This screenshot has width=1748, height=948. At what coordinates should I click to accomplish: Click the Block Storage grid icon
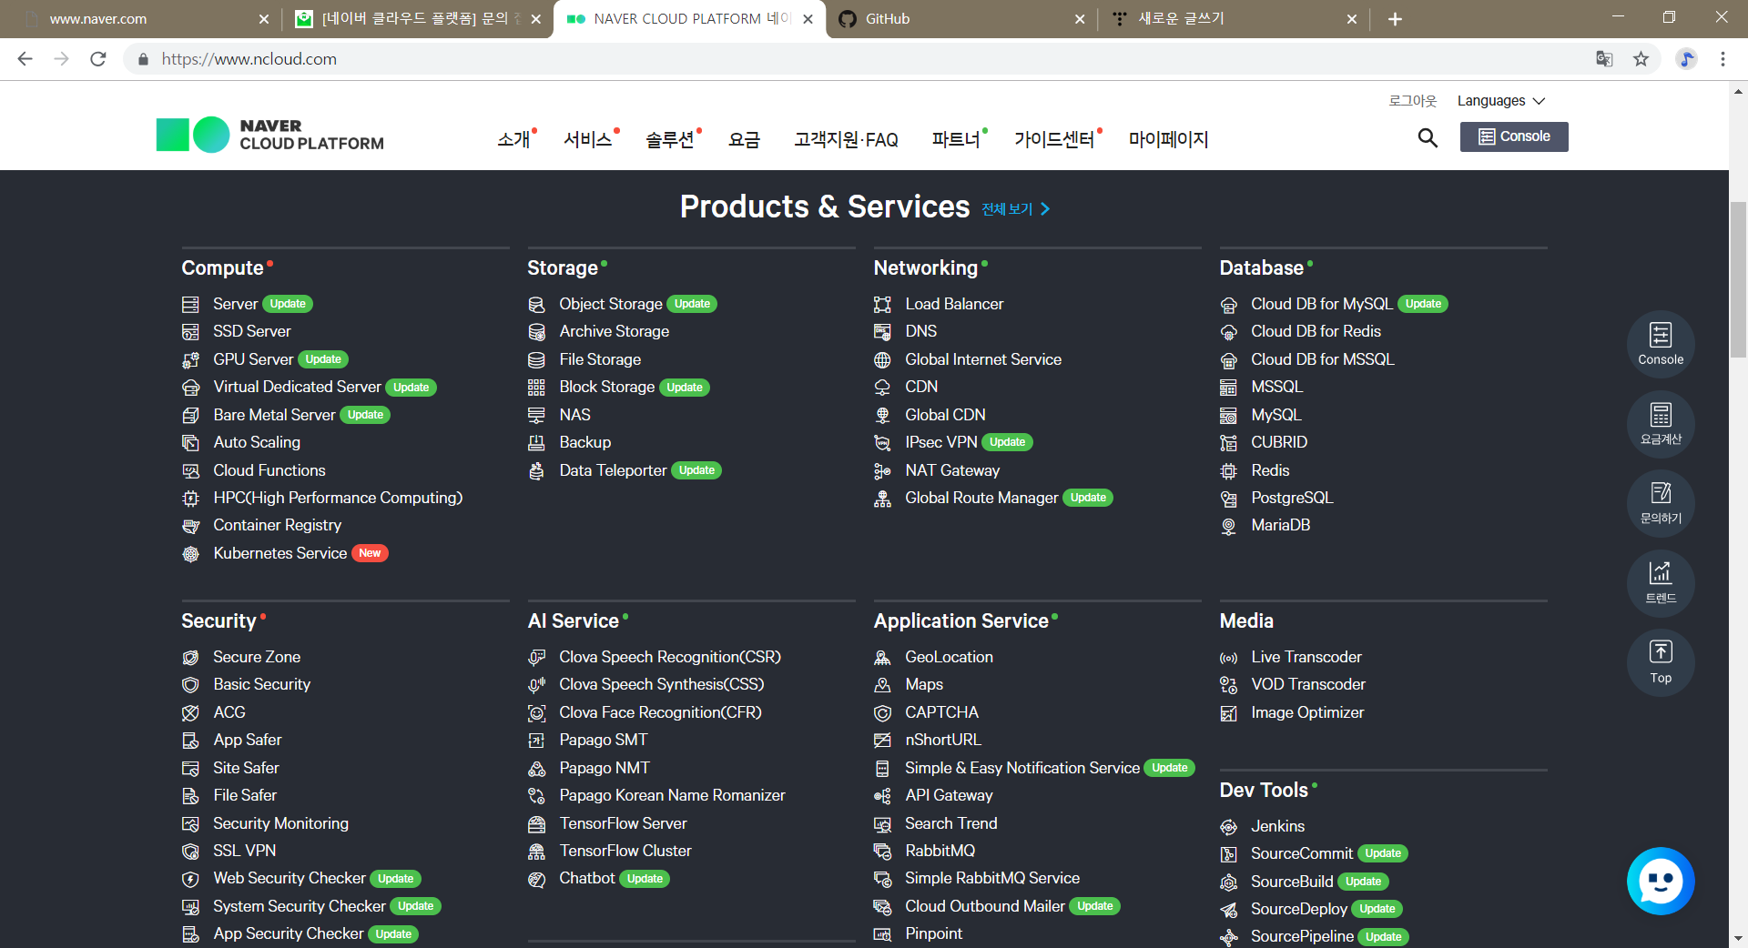[536, 388]
